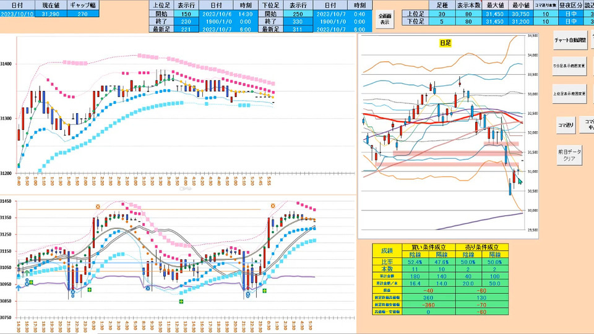594x334 pixels.
Task: Select the 上位足 最新足 value 221
Action: pyautogui.click(x=186, y=29)
